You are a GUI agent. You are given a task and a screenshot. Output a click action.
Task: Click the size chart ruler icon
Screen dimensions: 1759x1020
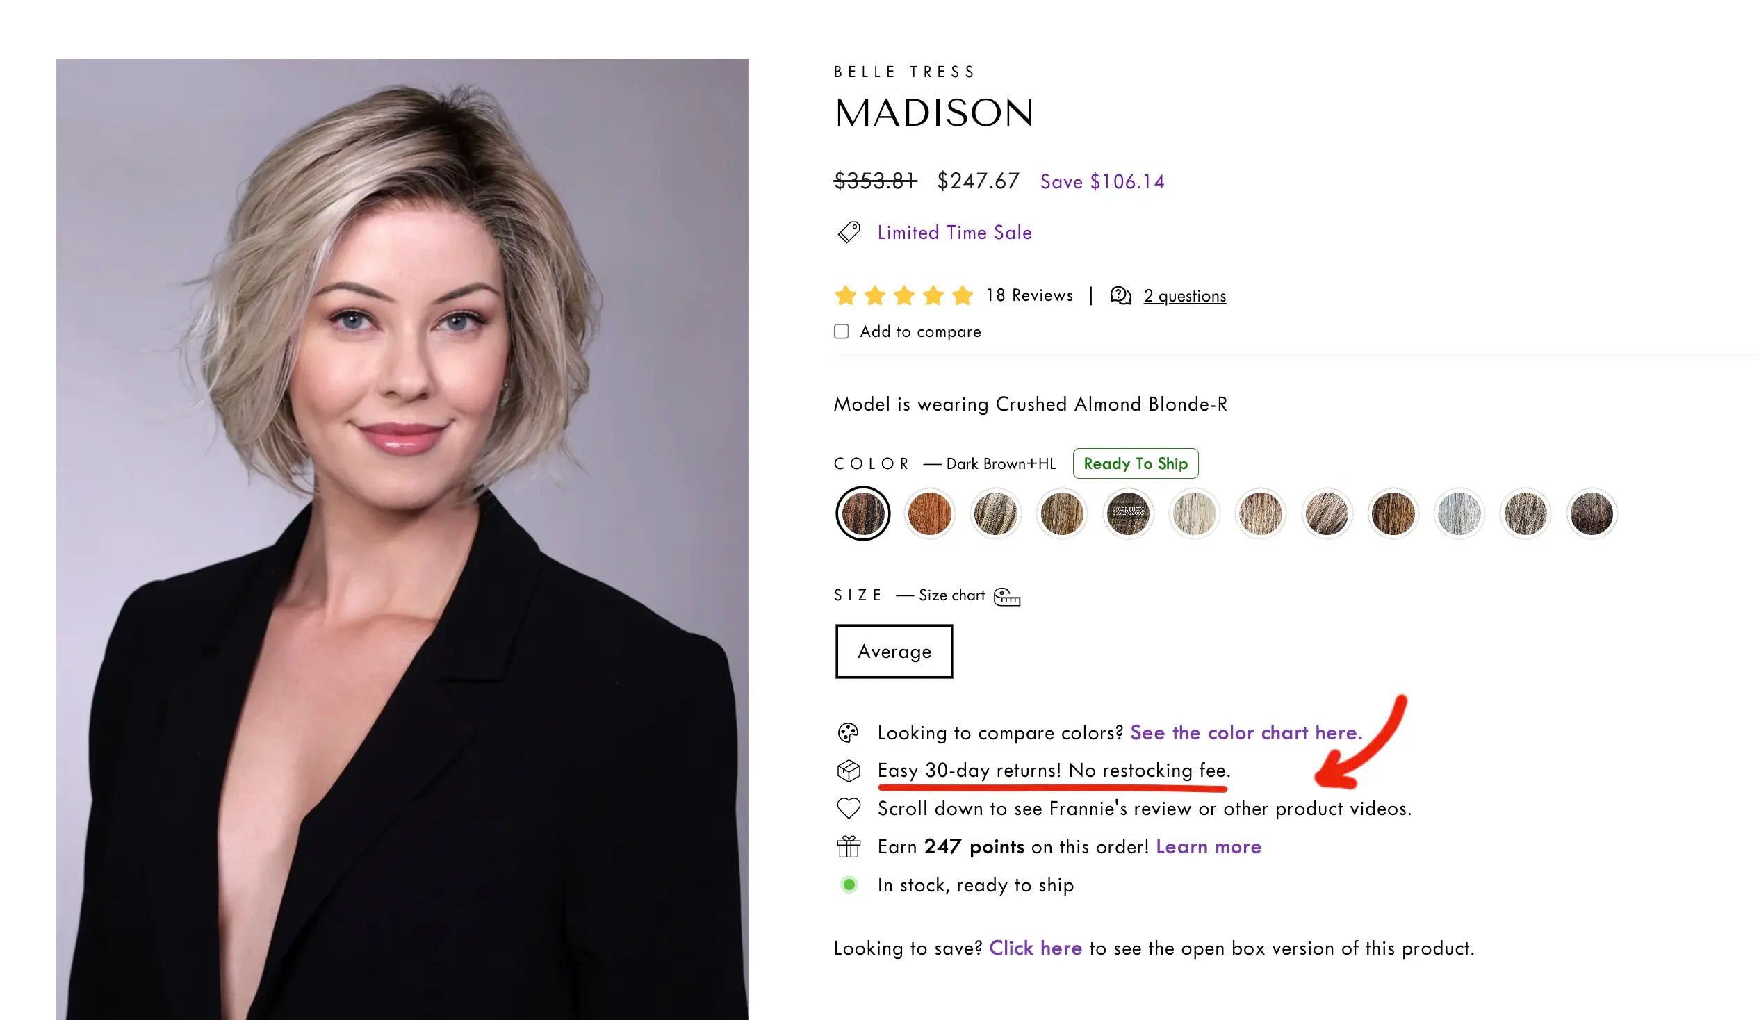[x=1006, y=597]
